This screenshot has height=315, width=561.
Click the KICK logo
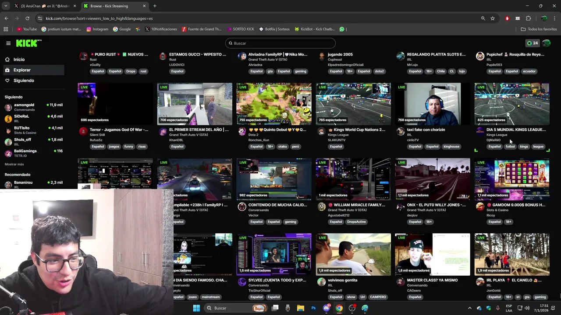pyautogui.click(x=28, y=43)
